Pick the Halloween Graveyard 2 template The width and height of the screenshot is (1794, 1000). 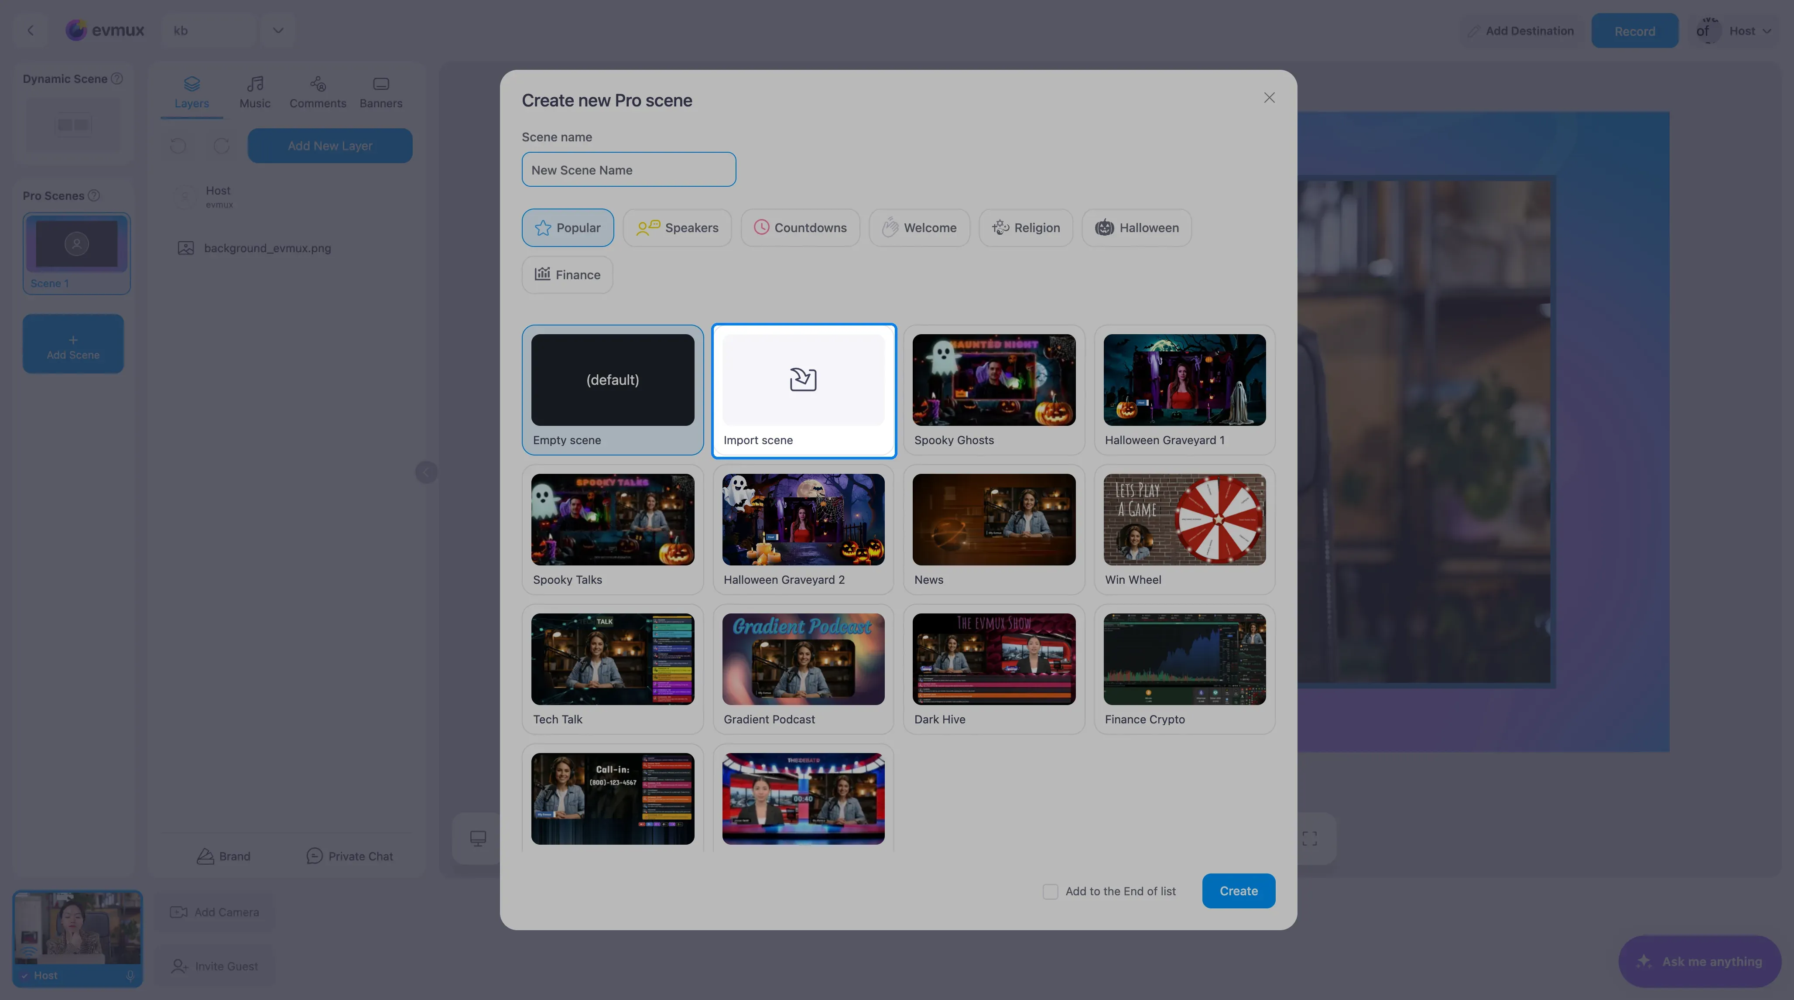(x=803, y=530)
